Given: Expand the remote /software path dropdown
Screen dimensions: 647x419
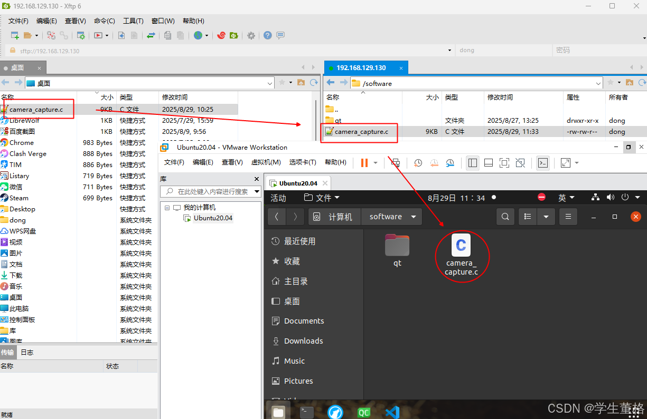Looking at the screenshot, I should (x=598, y=83).
